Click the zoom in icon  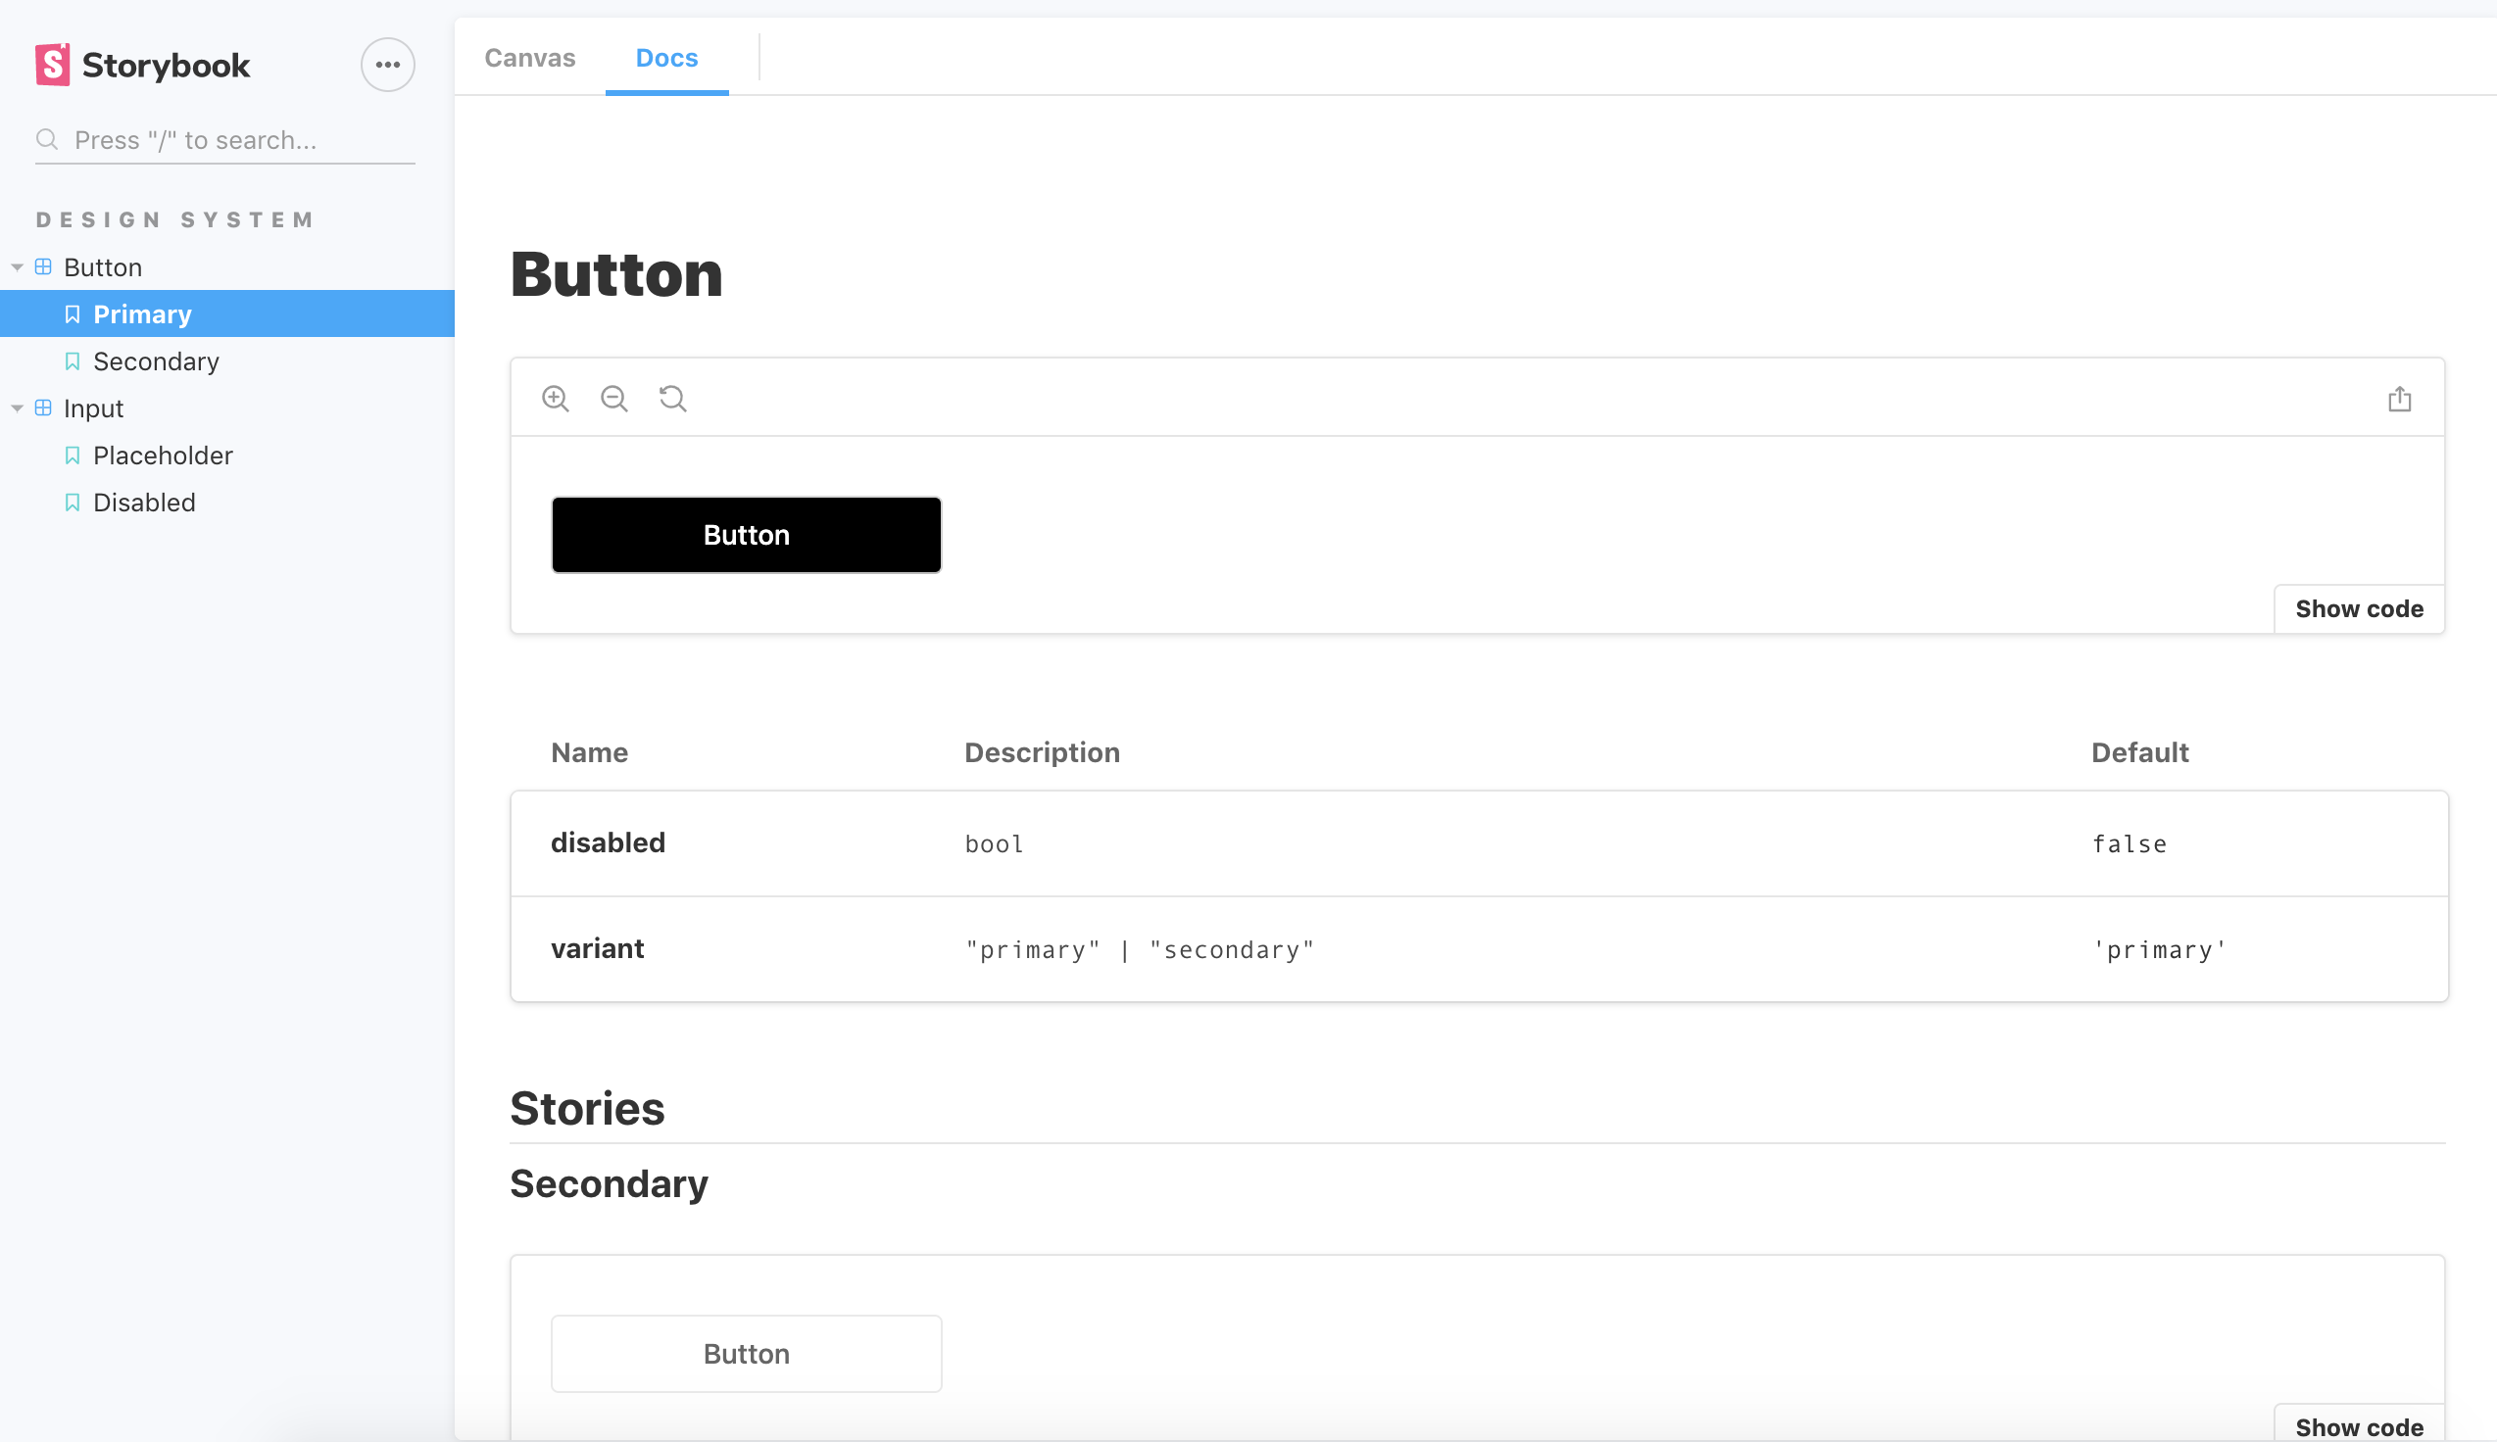(x=555, y=397)
